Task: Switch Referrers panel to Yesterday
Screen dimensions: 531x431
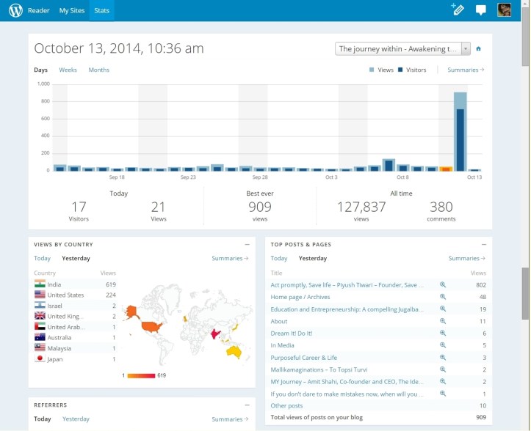Action: [76, 419]
